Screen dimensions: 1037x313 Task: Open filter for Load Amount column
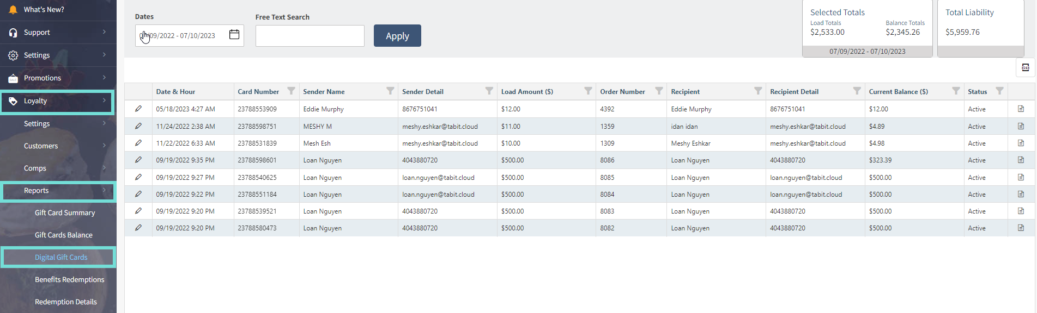click(x=588, y=91)
